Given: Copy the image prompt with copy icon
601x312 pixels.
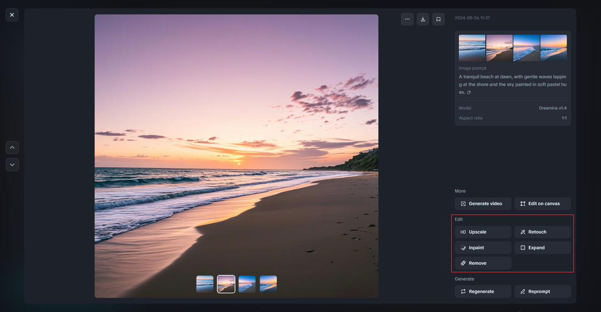Looking at the screenshot, I should (x=469, y=92).
